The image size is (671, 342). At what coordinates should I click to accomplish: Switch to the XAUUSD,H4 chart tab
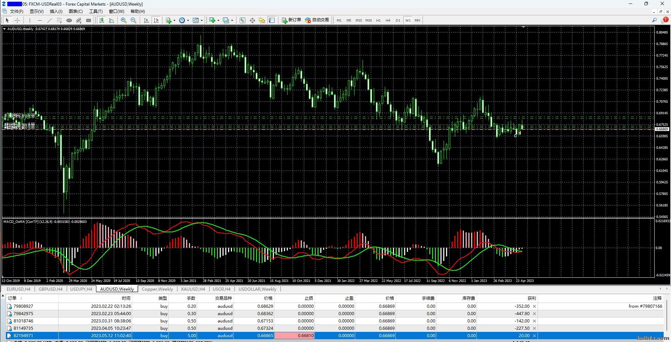click(x=193, y=289)
